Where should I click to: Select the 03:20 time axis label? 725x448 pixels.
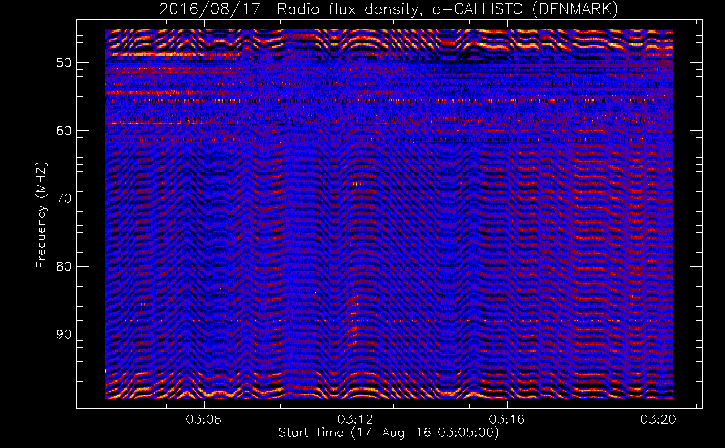click(x=658, y=420)
